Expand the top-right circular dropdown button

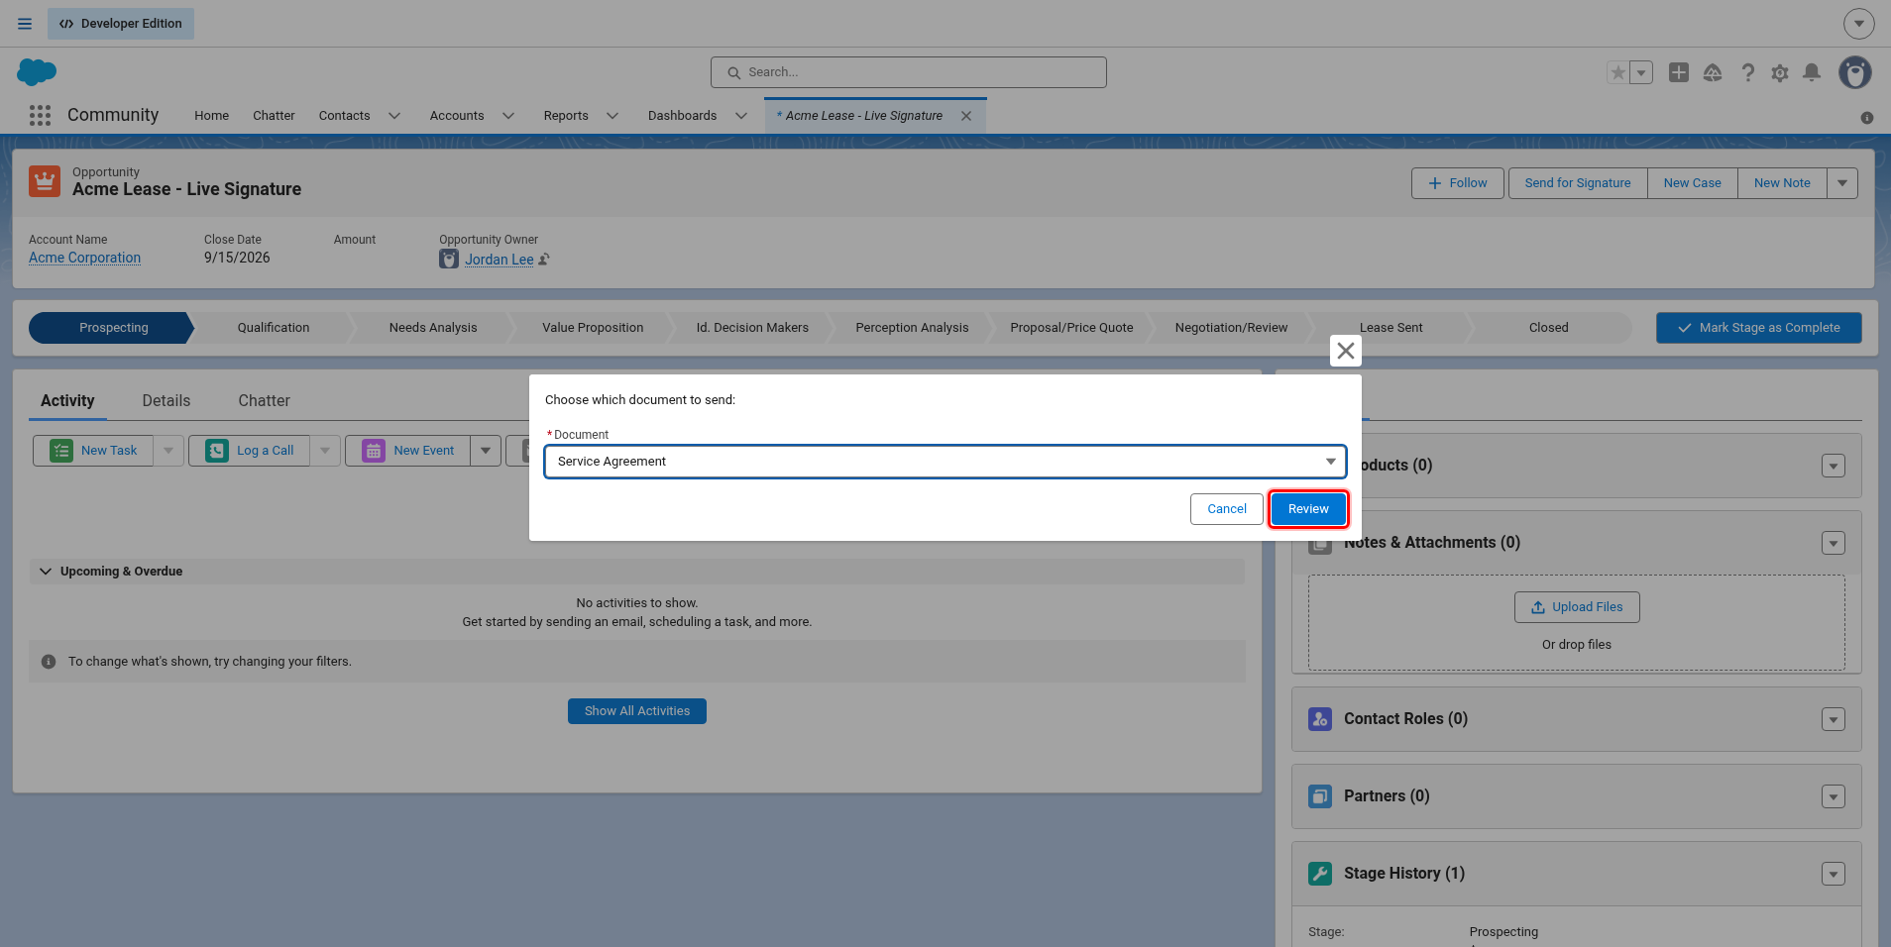pyautogui.click(x=1858, y=24)
